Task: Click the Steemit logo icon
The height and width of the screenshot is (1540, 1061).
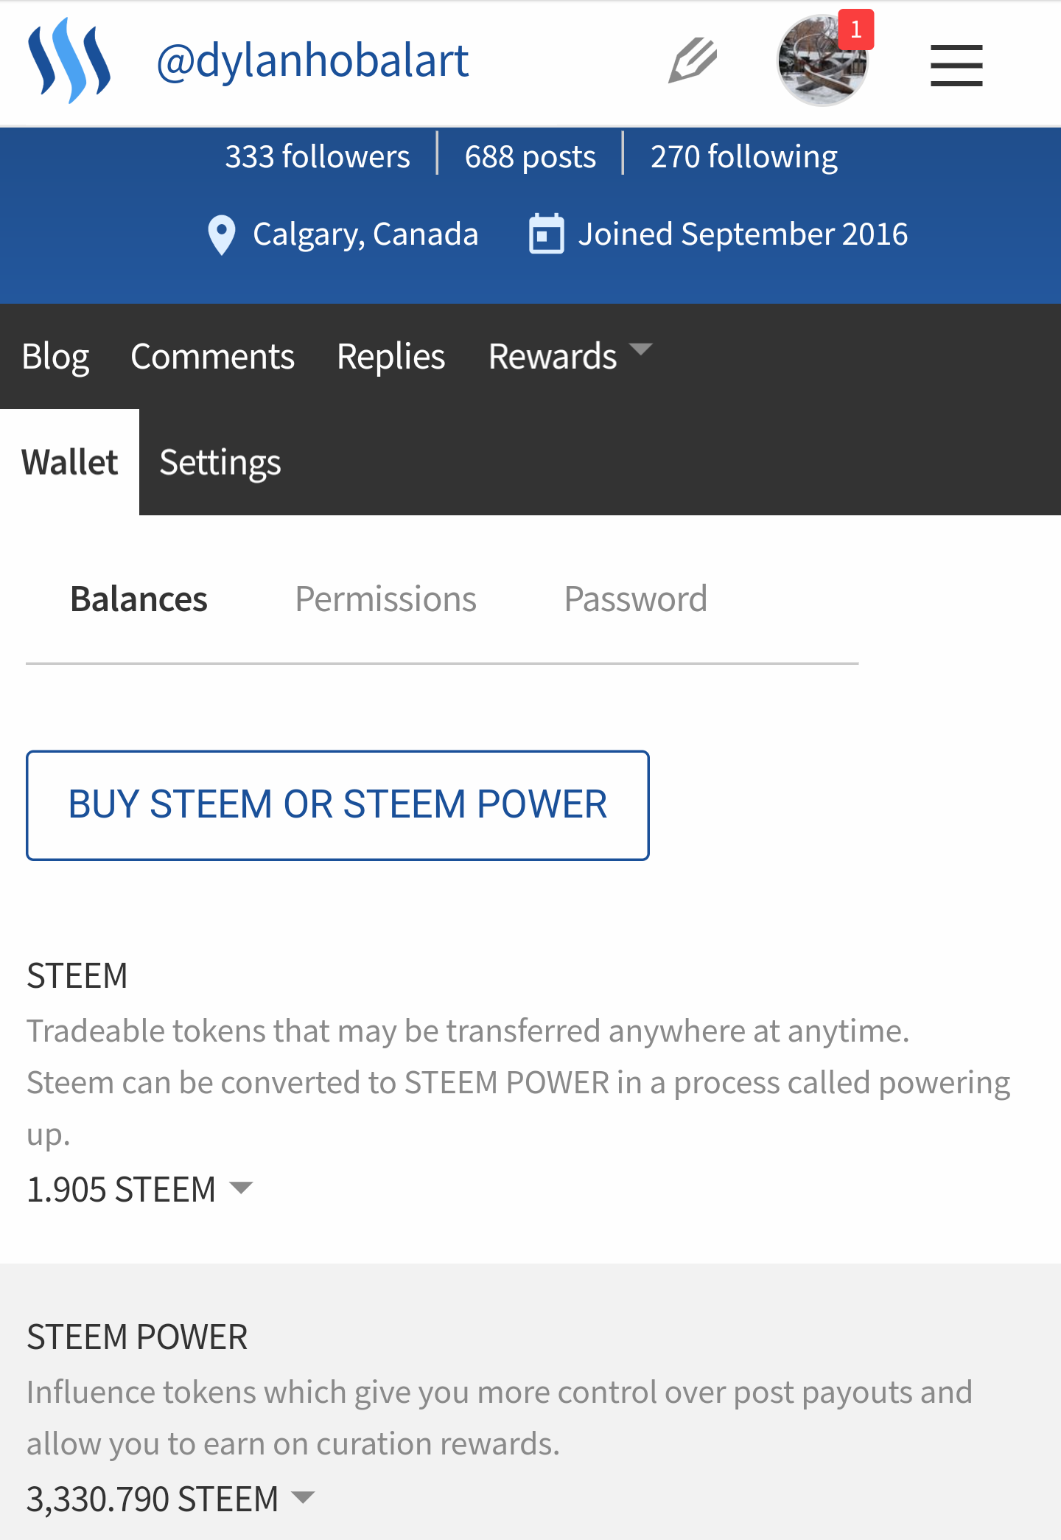Action: tap(69, 60)
